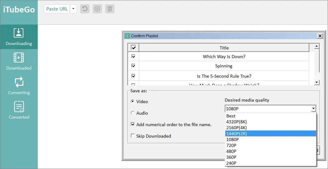Click the iTubeGo logo
This screenshot has height=169, width=328.
coord(19,9)
